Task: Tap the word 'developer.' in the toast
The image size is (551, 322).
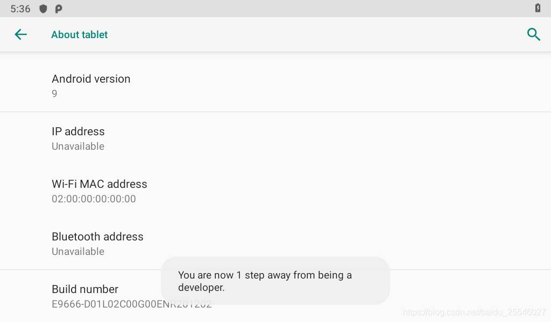Action: click(201, 288)
